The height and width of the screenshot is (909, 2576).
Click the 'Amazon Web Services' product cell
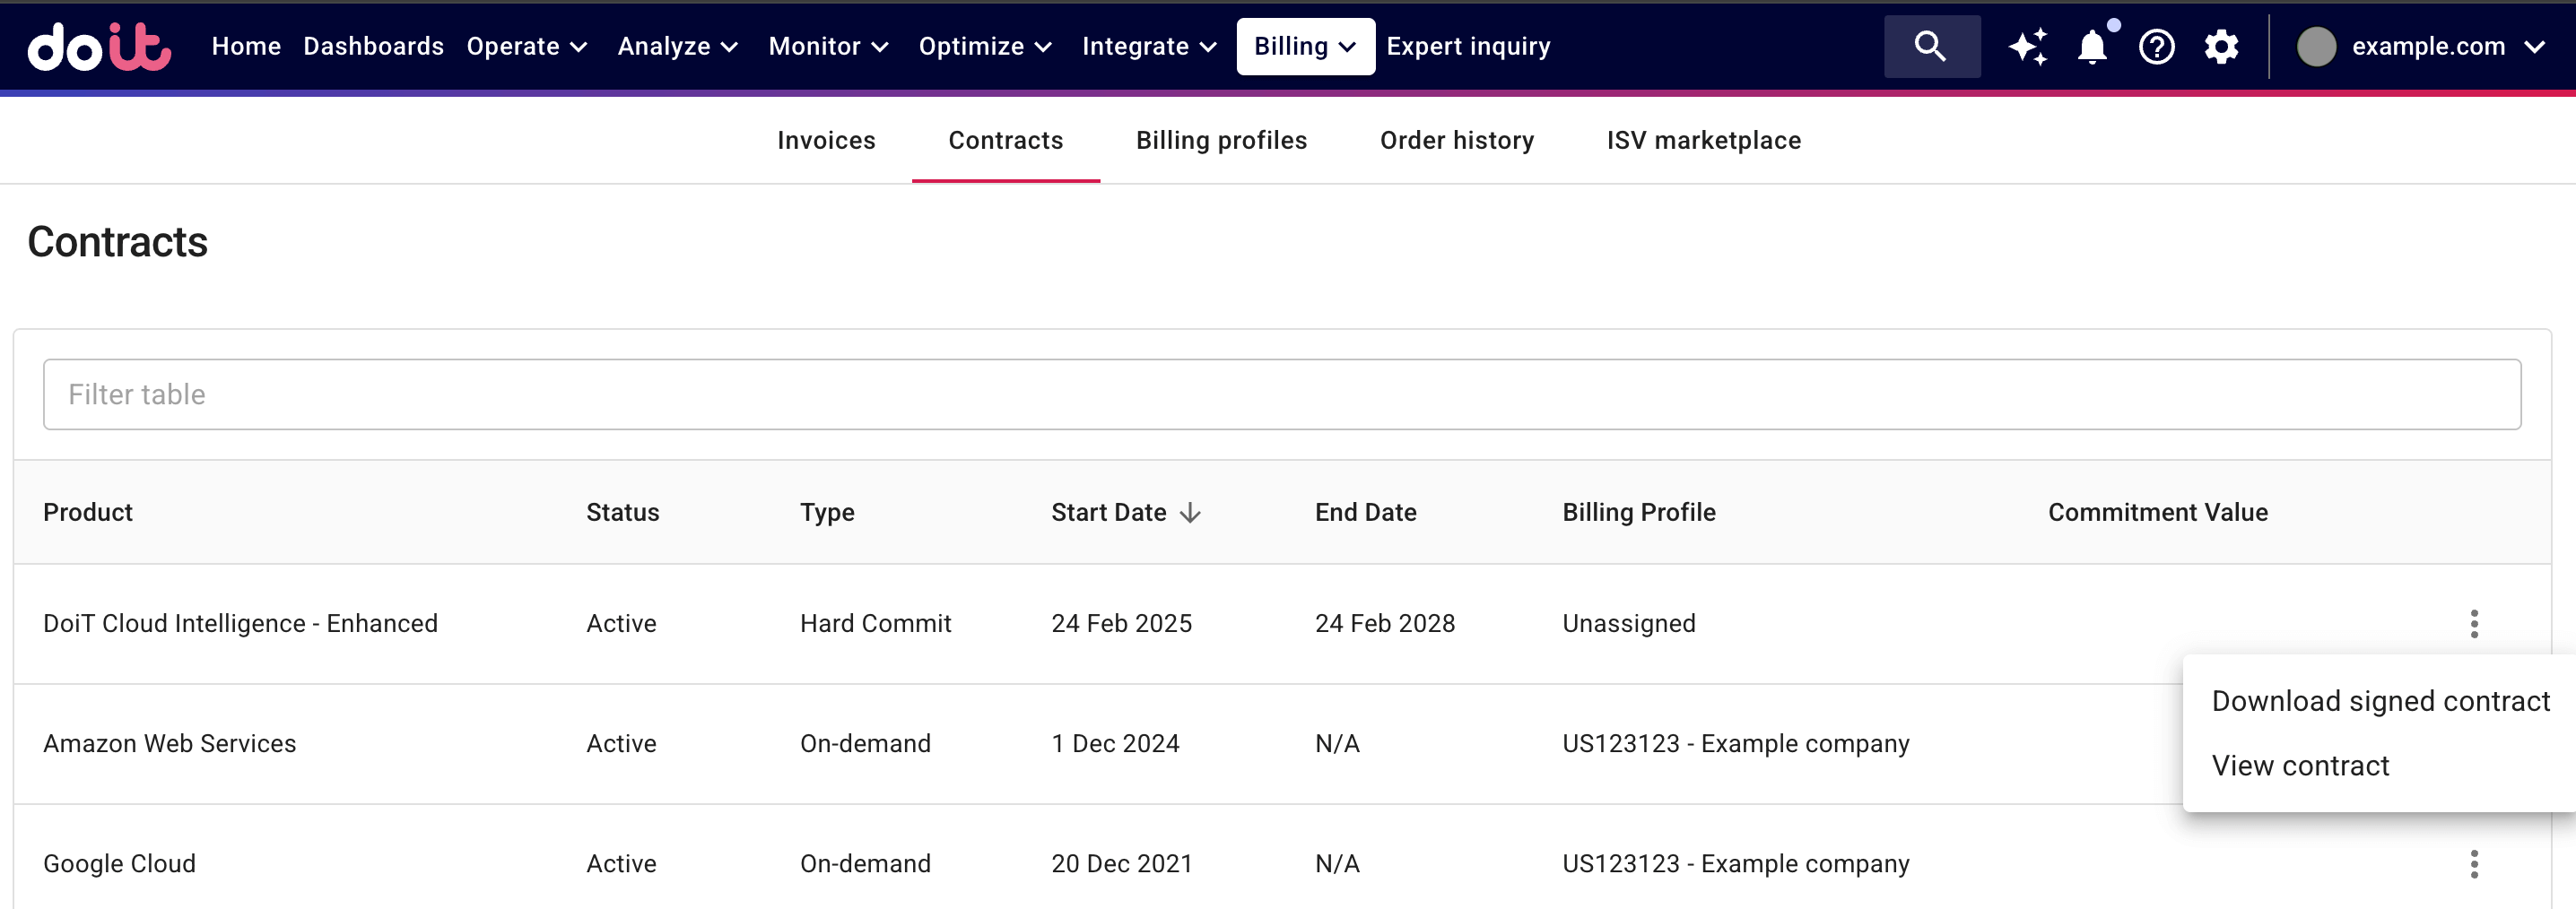pos(169,743)
